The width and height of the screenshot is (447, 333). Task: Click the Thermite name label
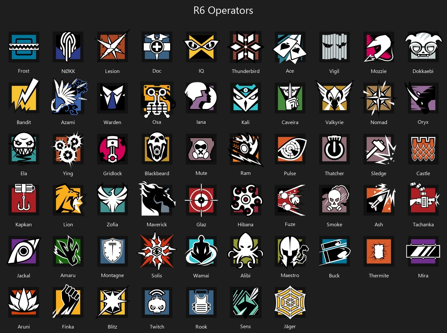(x=379, y=275)
